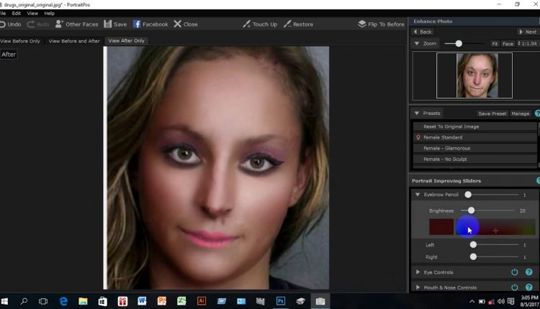Select the Female - Glamorous preset
The width and height of the screenshot is (540, 309).
point(475,148)
